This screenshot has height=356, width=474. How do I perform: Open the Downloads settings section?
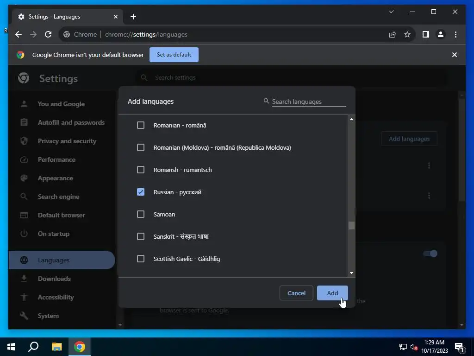54,279
